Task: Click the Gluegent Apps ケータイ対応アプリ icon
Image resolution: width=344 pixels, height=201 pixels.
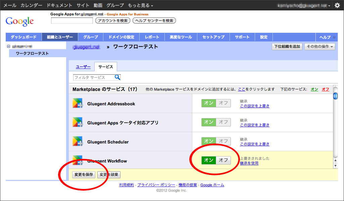Action: coord(78,123)
